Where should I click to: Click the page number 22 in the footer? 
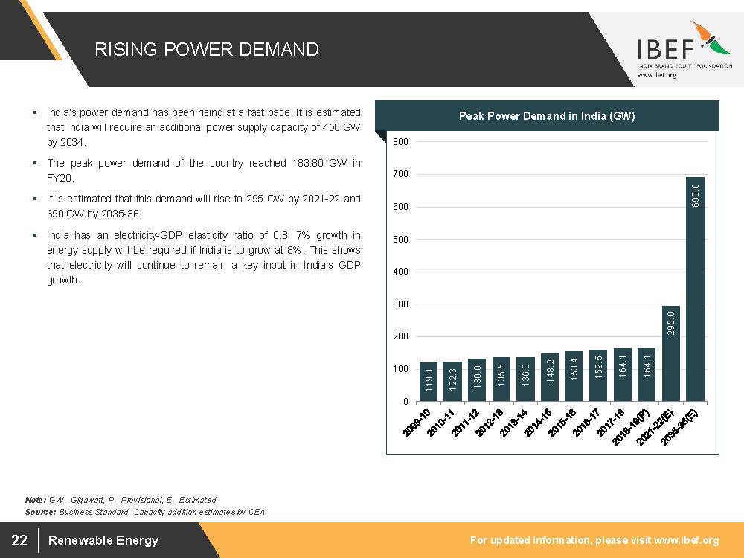click(x=19, y=540)
